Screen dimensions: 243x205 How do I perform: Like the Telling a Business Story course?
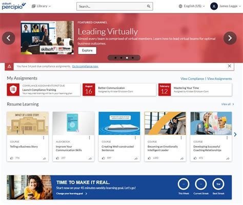point(12,158)
